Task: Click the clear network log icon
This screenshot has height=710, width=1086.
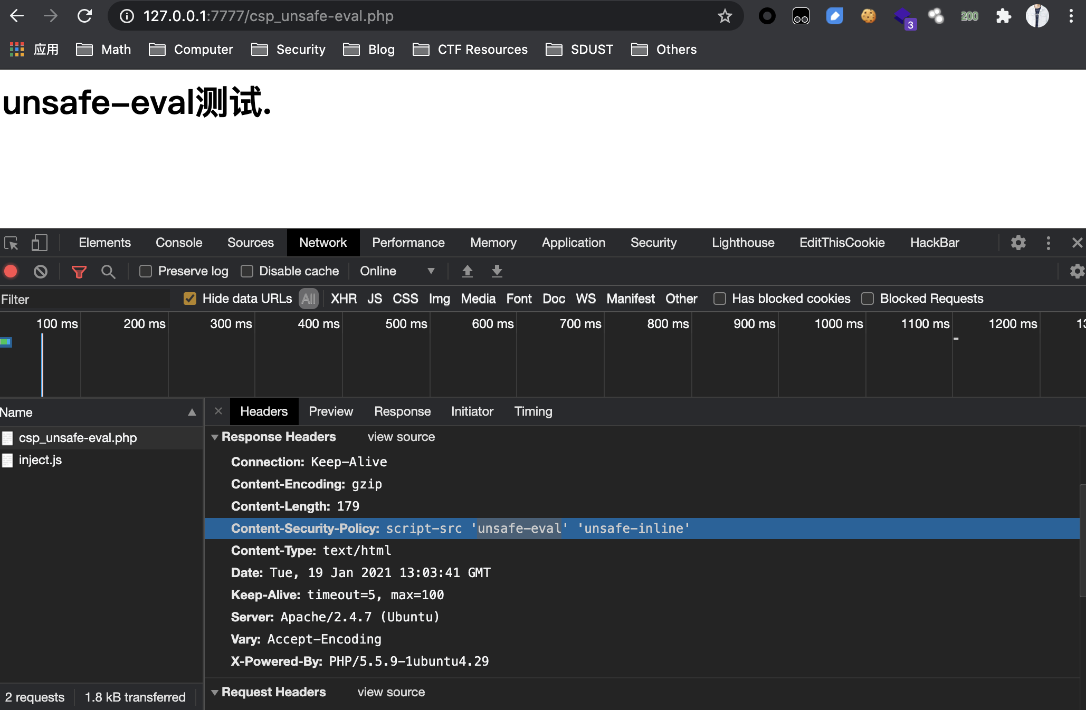Action: pyautogui.click(x=41, y=271)
